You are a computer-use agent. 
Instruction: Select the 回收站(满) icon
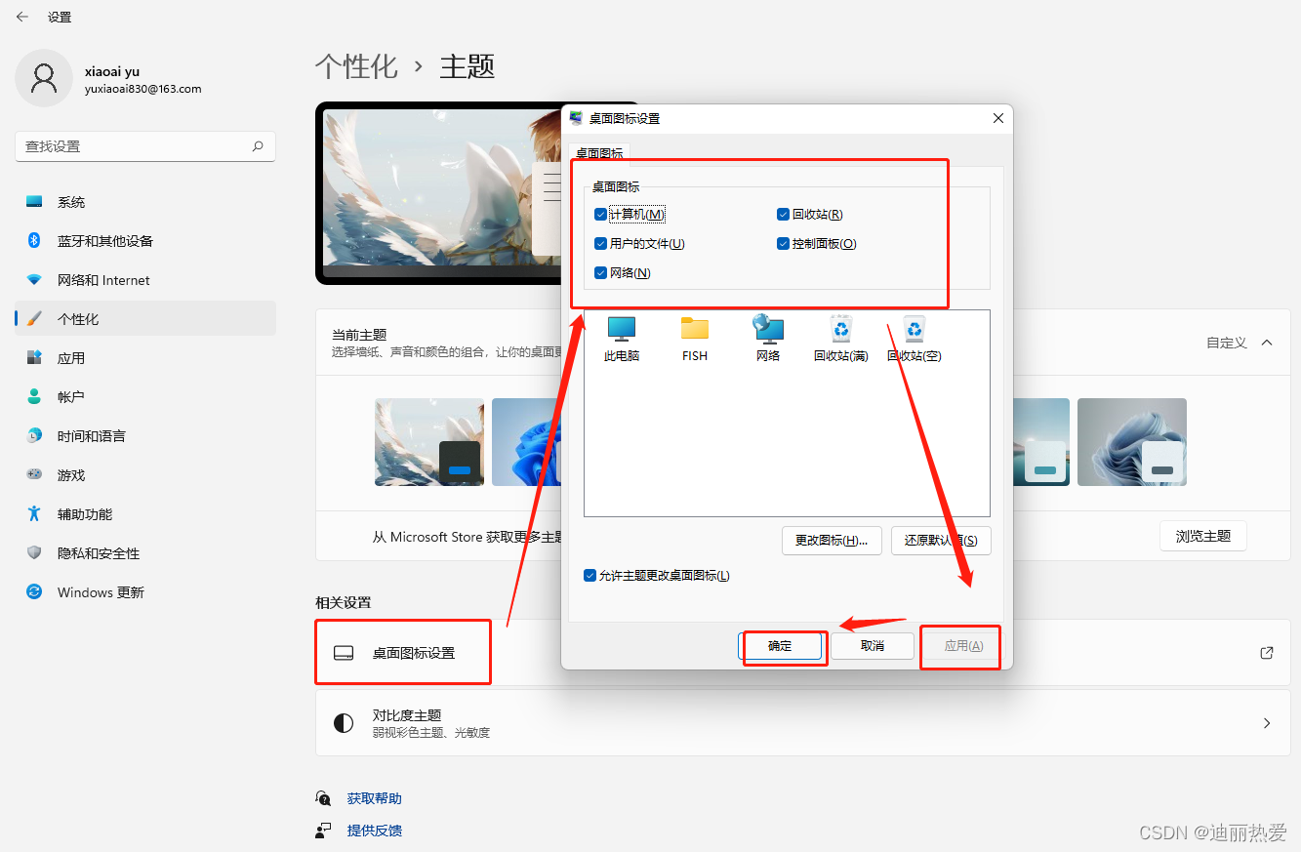point(841,339)
